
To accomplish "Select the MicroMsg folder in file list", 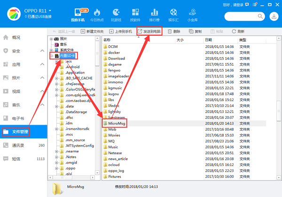I will point(116,123).
